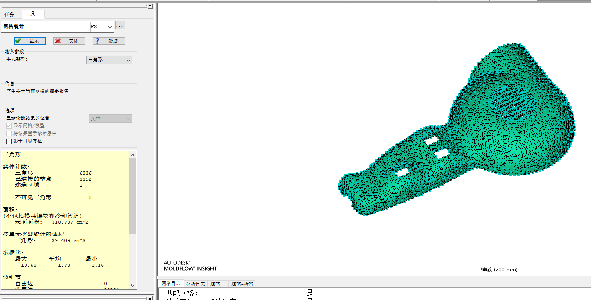Screen dimensions: 591x300
Task: Open the 单元类型 三角形 dropdown
Action: pyautogui.click(x=109, y=60)
